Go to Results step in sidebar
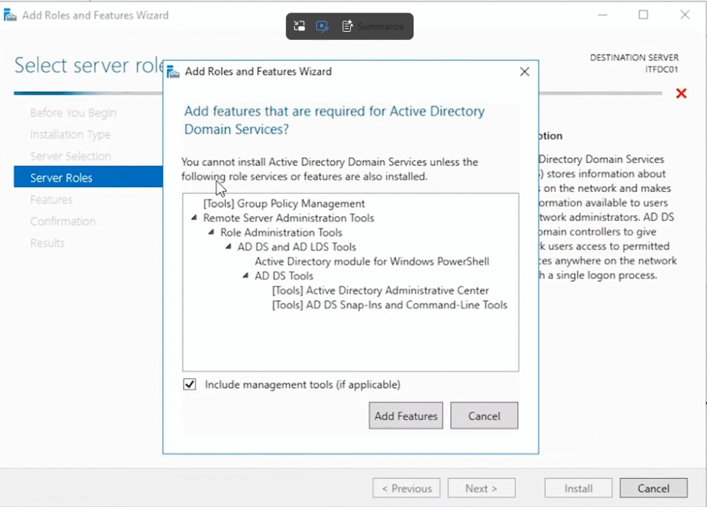 point(48,243)
